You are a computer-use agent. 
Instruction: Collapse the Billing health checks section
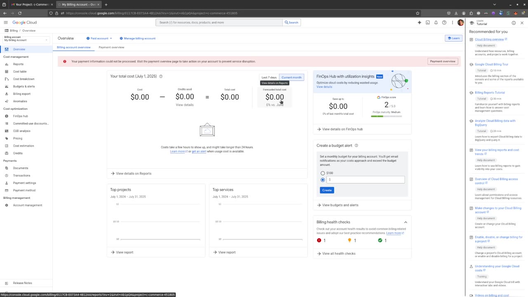(x=405, y=222)
